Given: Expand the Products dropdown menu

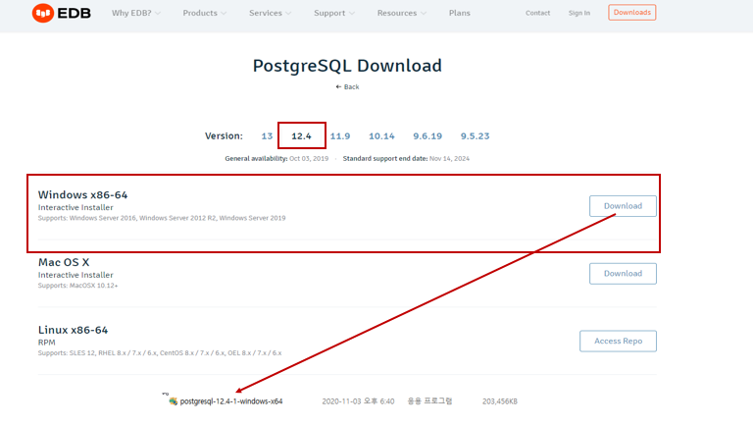Looking at the screenshot, I should click(205, 13).
